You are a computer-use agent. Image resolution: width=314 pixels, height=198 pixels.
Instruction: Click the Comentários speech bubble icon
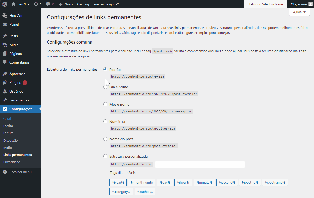(x=5, y=62)
